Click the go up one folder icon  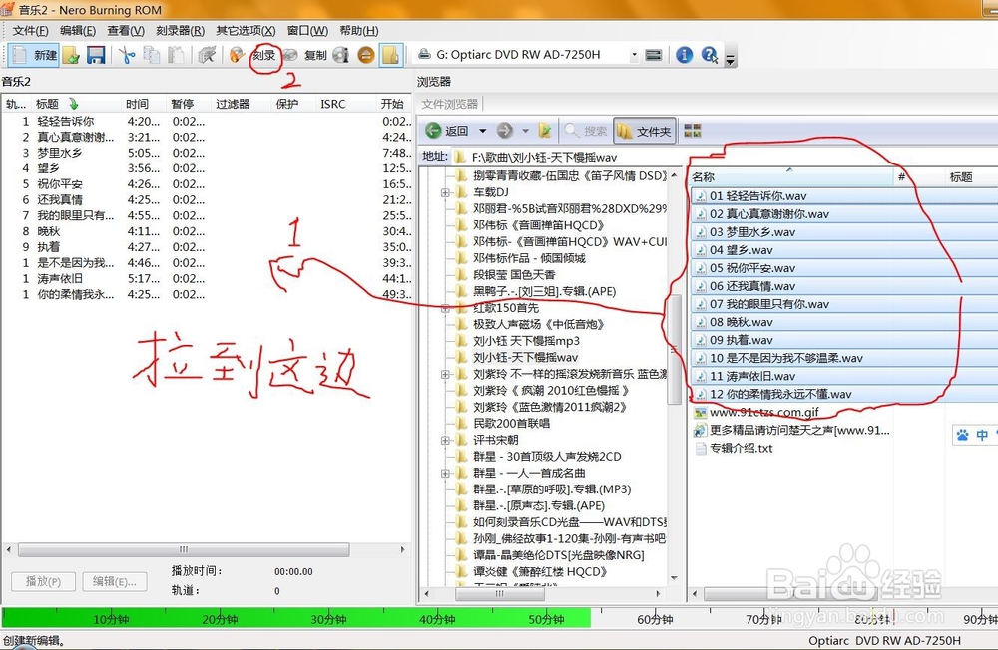(545, 131)
